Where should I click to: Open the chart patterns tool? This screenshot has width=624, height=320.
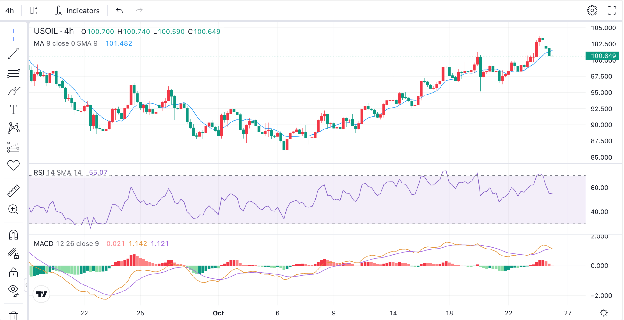pyautogui.click(x=13, y=128)
